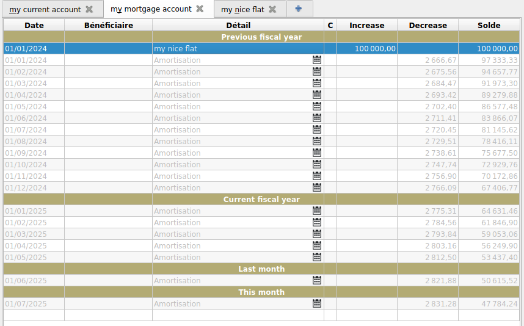The height and width of the screenshot is (326, 524).
Task: Close the 'my mortgage account' tab
Action: (x=200, y=9)
